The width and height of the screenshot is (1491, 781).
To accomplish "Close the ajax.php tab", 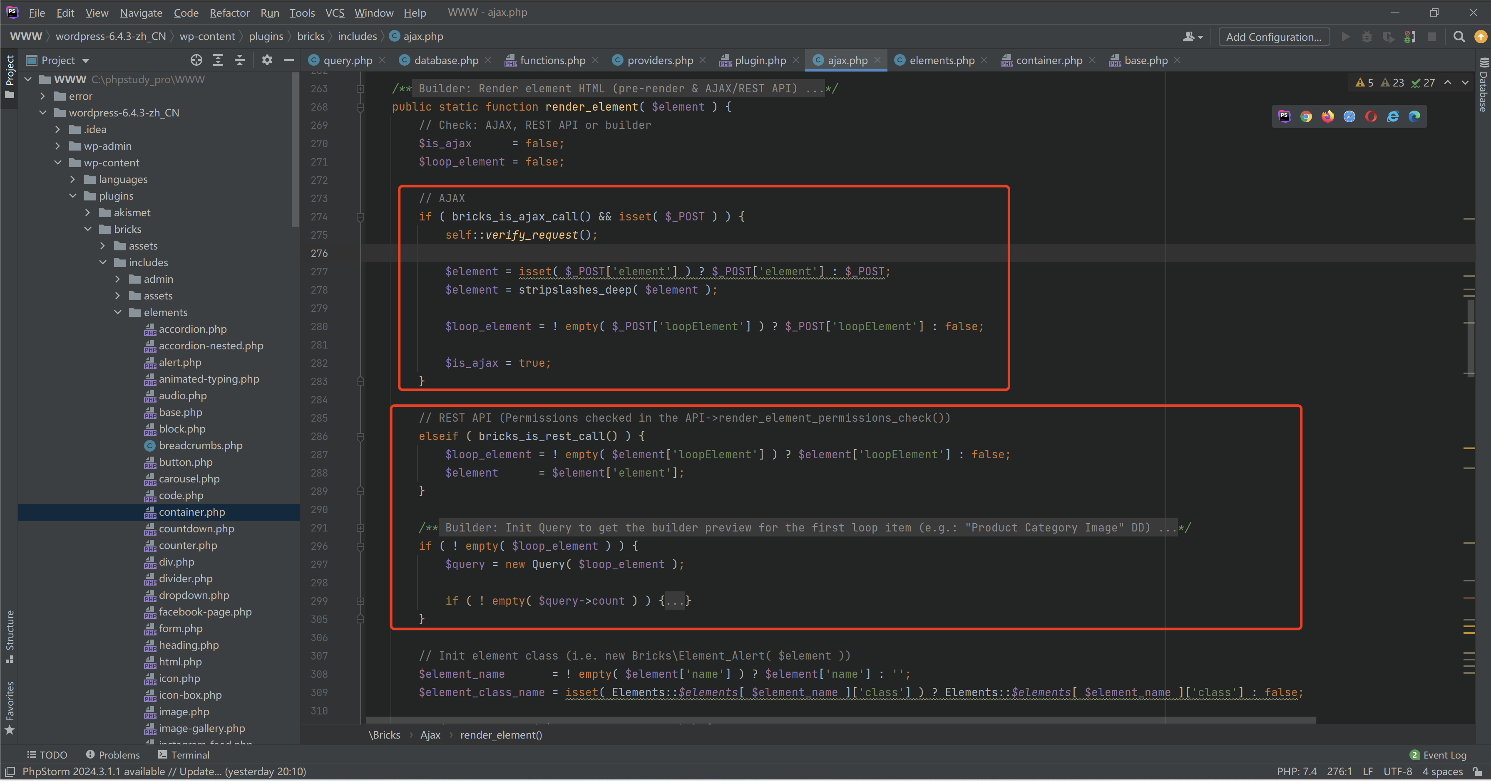I will click(877, 60).
